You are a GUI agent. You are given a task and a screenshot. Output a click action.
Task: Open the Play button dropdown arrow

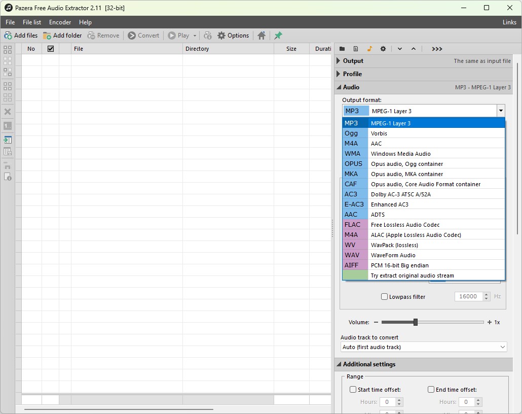pos(195,36)
